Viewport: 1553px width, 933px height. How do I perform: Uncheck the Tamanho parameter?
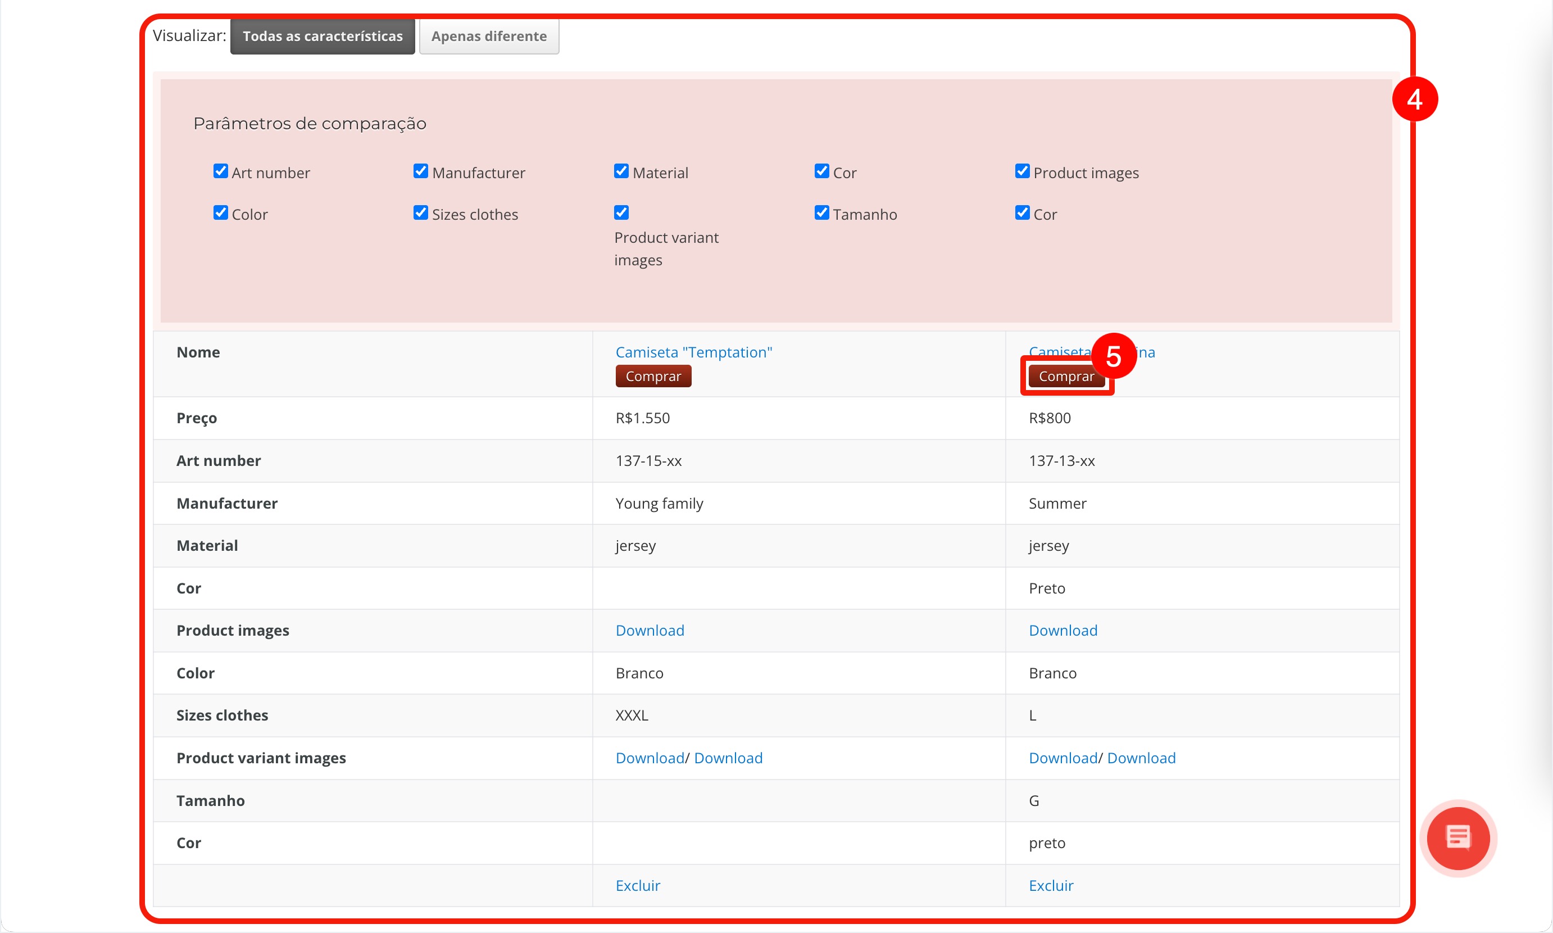tap(821, 213)
